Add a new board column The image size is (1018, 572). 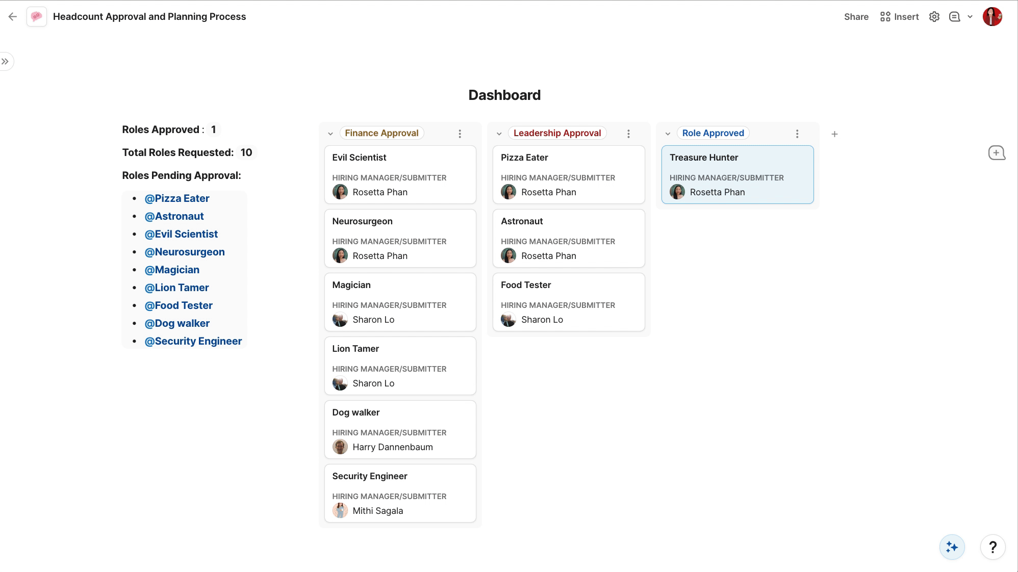coord(834,134)
